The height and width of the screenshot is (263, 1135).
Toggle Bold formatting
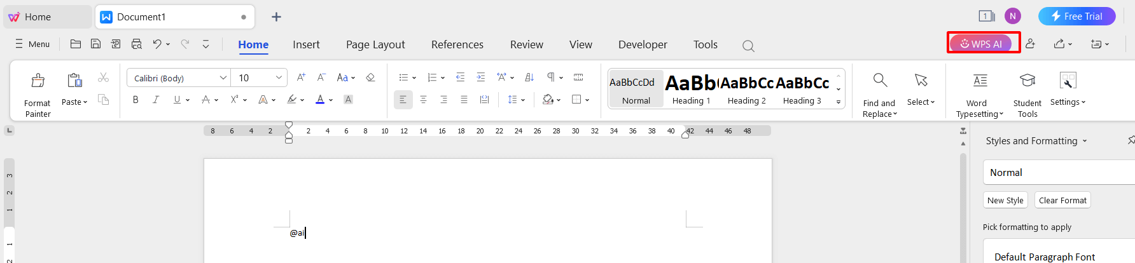pos(136,100)
